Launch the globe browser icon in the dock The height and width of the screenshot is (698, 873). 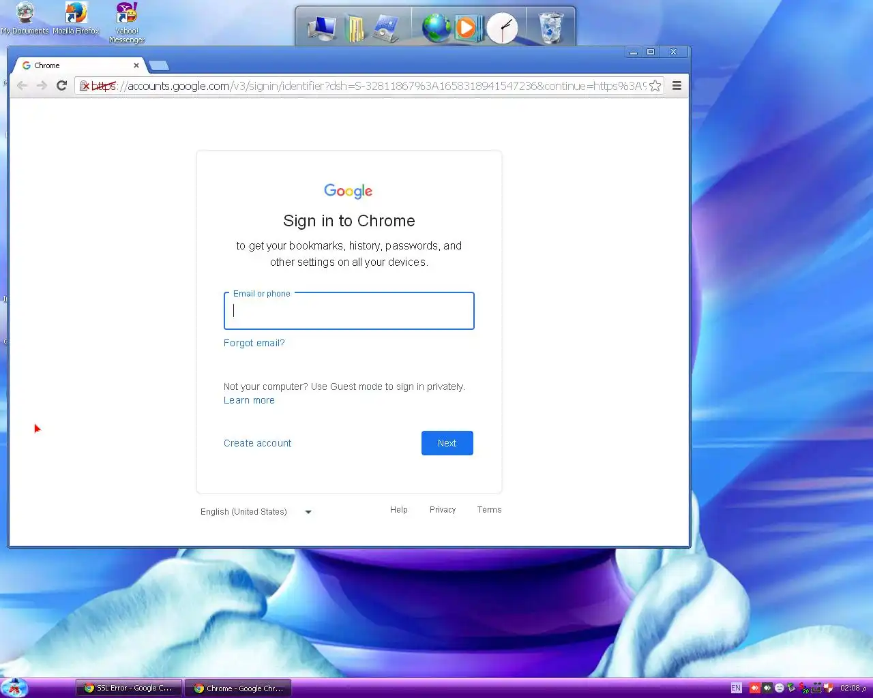coord(436,28)
